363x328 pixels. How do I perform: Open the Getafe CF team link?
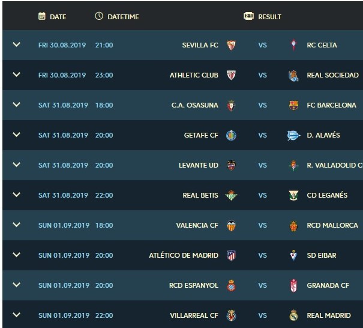[x=201, y=135]
